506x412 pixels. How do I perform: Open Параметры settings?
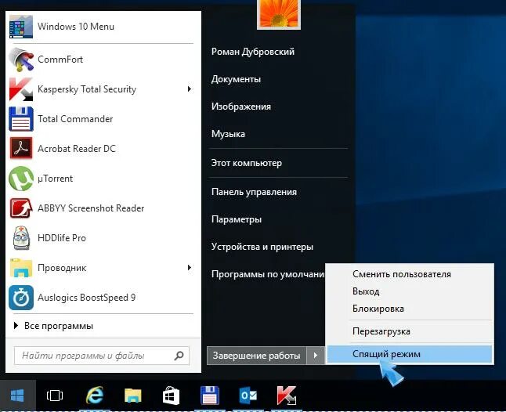click(237, 219)
